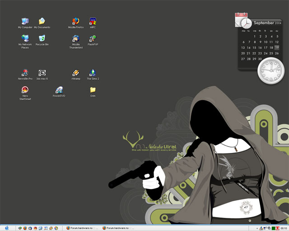289x231 pixels.
Task: Select The Sims 2 desktop shortcut
Action: [x=93, y=74]
